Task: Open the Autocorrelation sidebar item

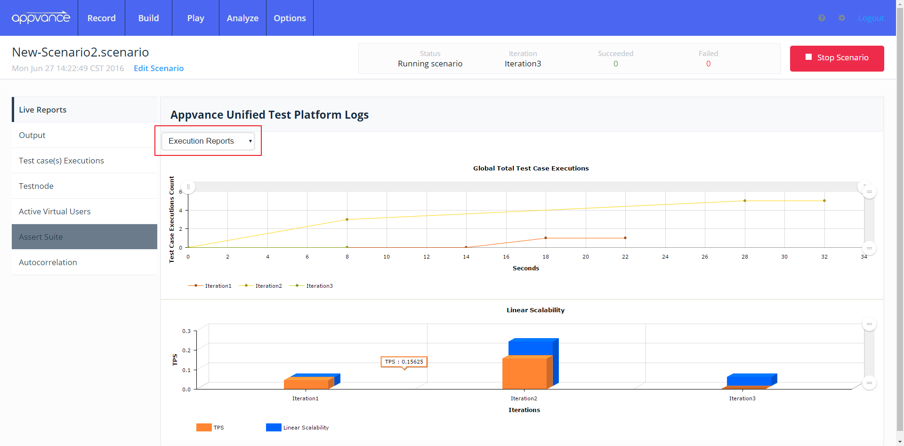Action: click(85, 262)
